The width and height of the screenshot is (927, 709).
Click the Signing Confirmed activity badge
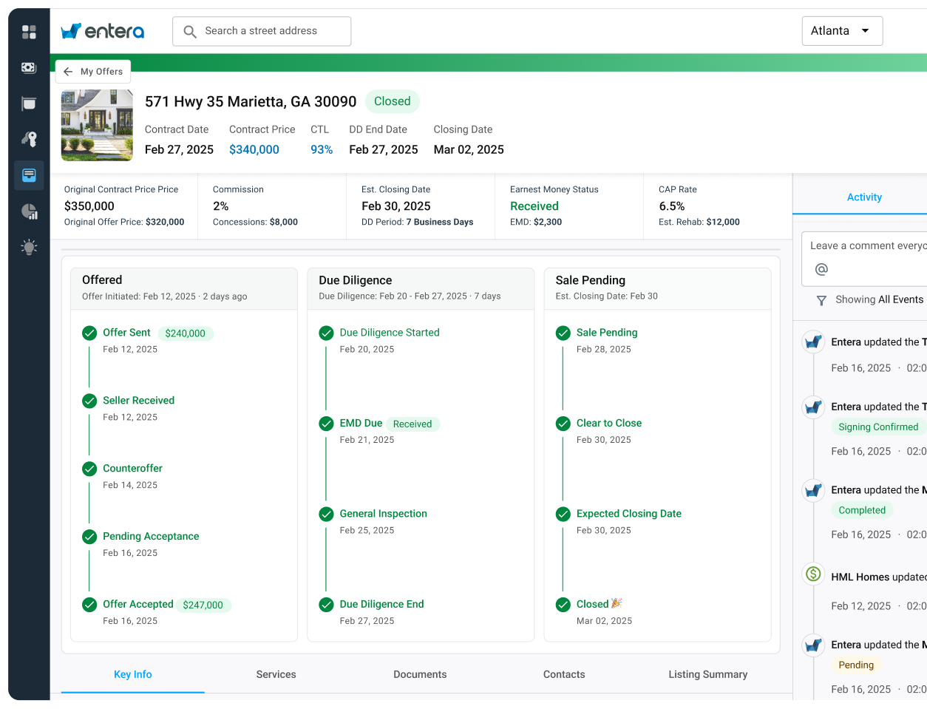point(878,427)
